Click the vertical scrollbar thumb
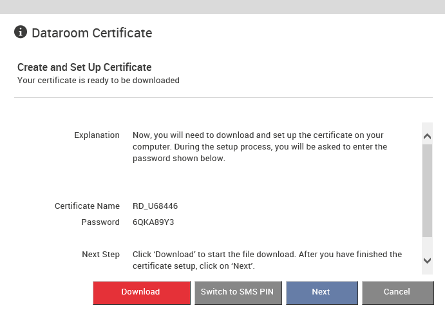The width and height of the screenshot is (445, 319). [427, 191]
